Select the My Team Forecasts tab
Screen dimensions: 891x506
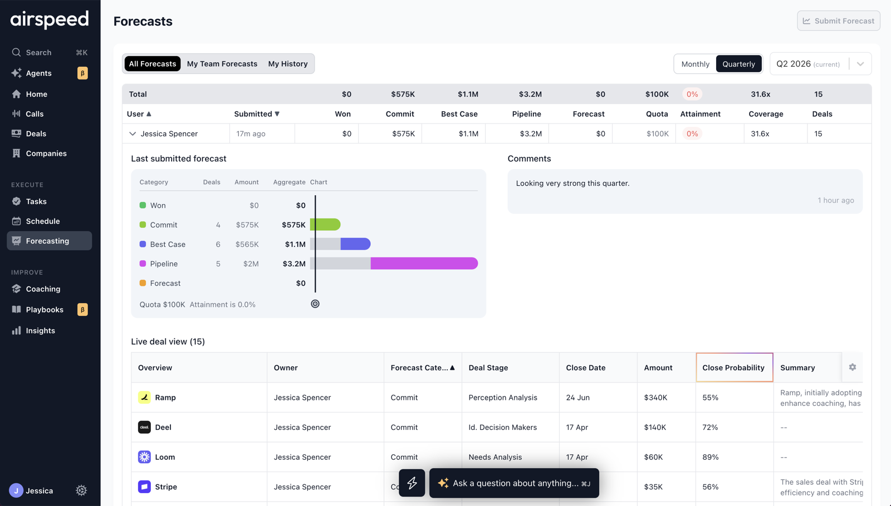click(222, 64)
